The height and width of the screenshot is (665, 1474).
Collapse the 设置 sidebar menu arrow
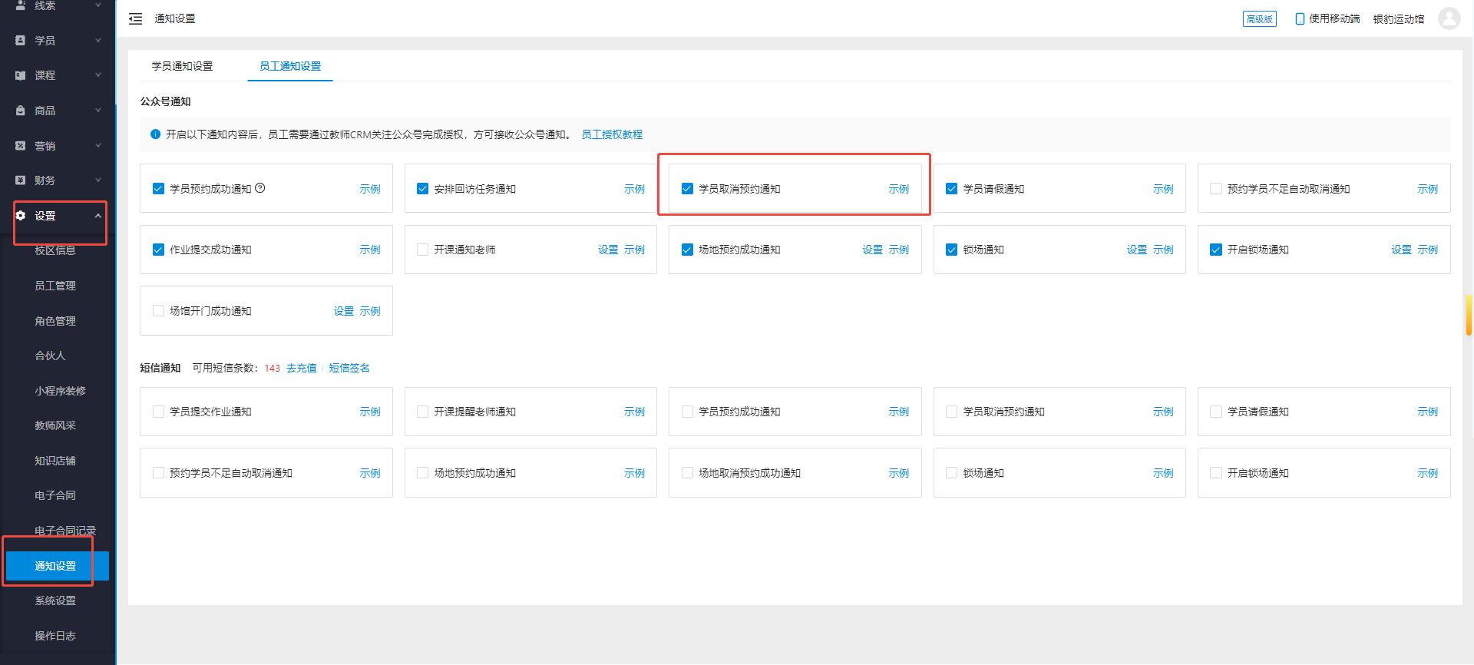tap(97, 216)
